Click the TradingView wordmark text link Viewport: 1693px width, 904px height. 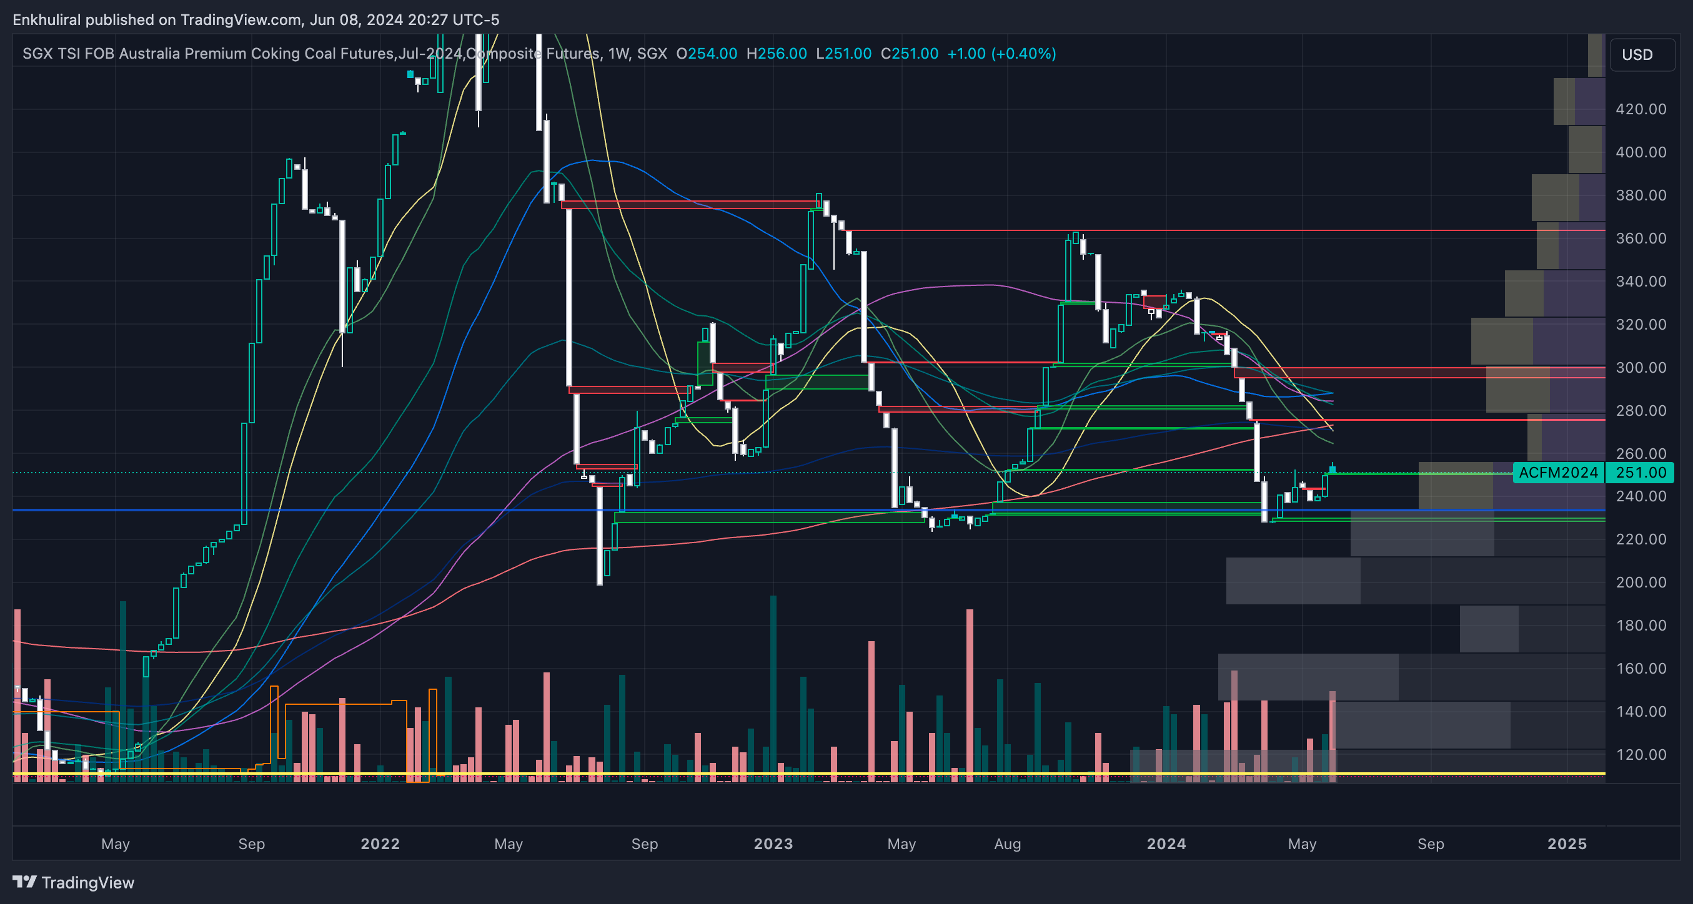[x=87, y=882]
